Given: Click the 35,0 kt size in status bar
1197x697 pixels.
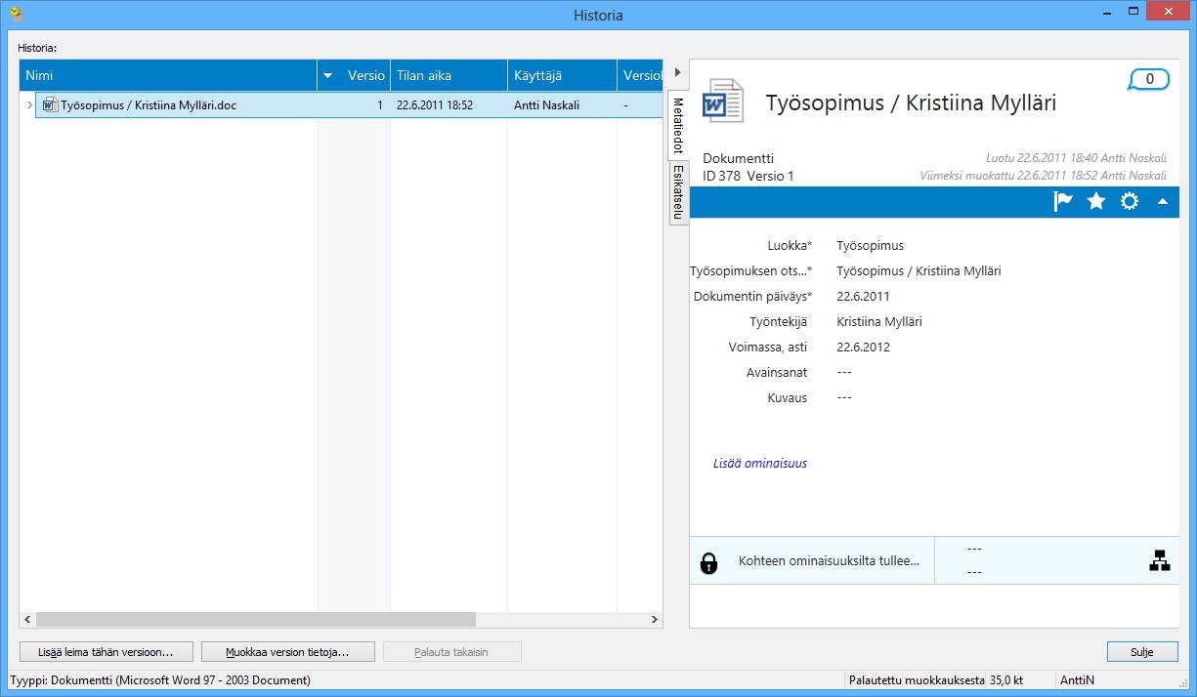Looking at the screenshot, I should tap(1005, 679).
